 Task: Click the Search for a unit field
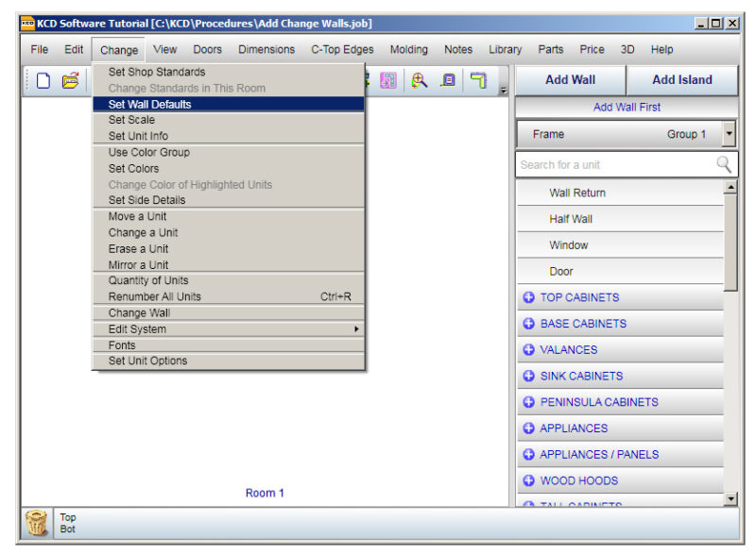coord(614,164)
